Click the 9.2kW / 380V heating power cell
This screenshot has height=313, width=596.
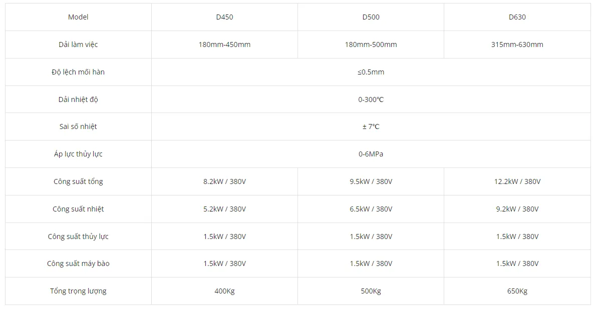pos(517,209)
